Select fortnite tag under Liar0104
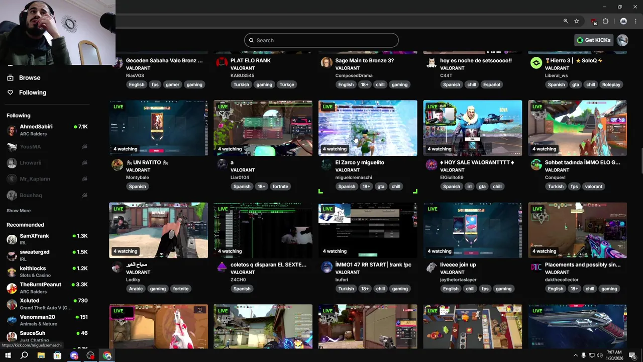 [280, 187]
